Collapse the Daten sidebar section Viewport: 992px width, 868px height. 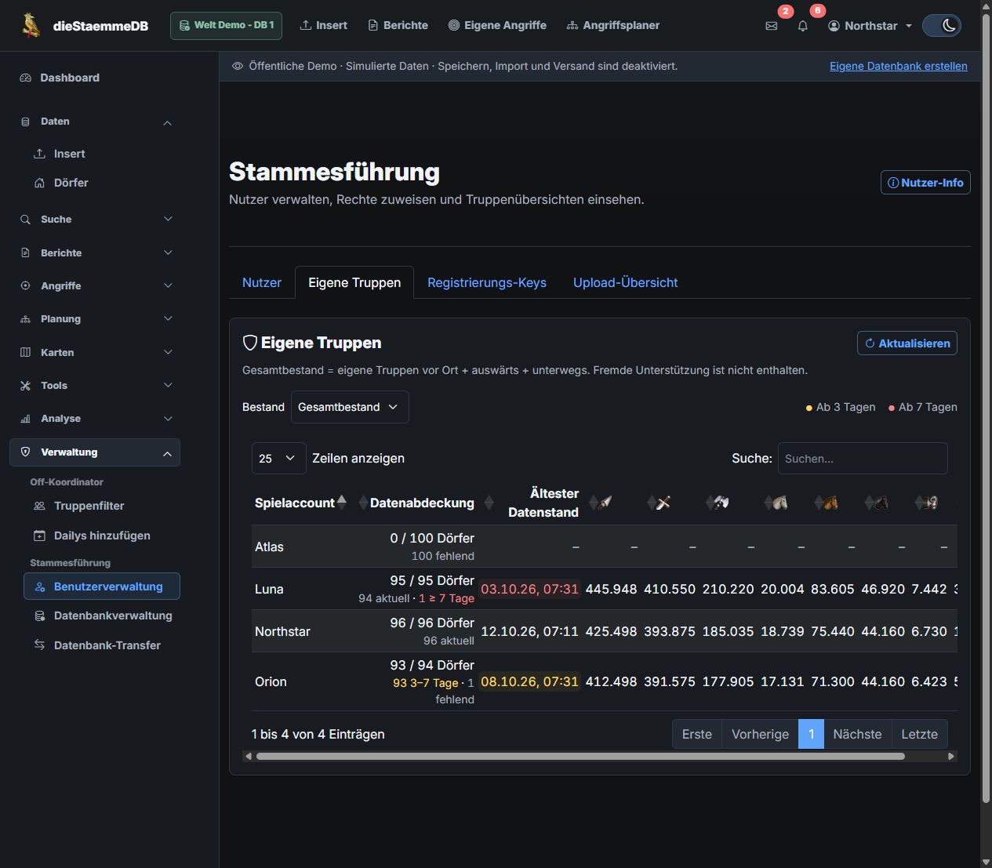pos(95,122)
